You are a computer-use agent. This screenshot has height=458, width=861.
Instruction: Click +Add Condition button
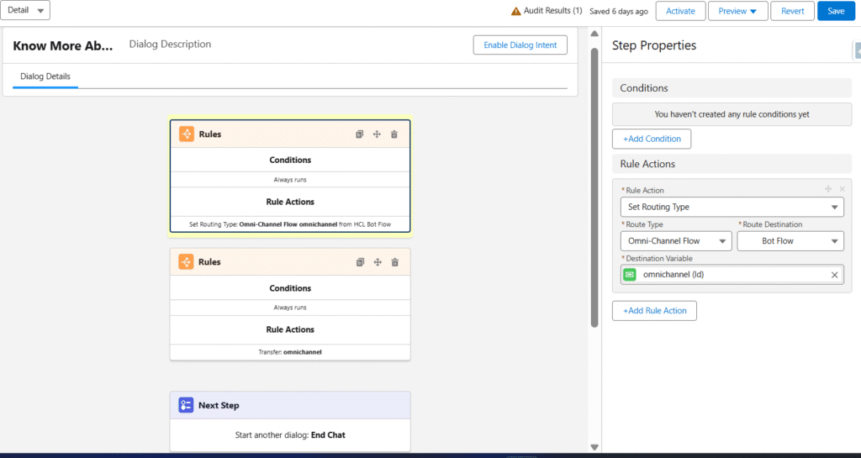coord(652,139)
